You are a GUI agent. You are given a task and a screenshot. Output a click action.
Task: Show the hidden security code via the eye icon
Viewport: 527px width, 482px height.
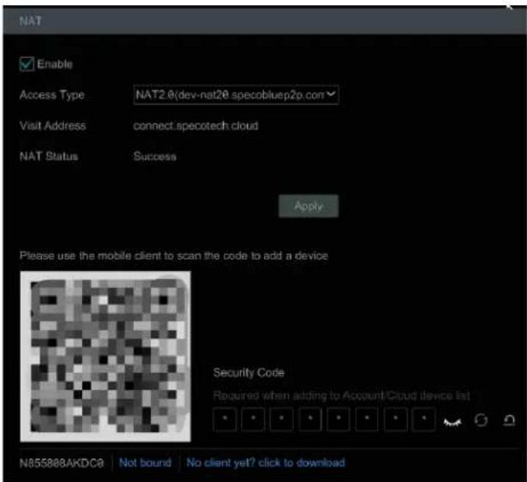click(x=452, y=421)
